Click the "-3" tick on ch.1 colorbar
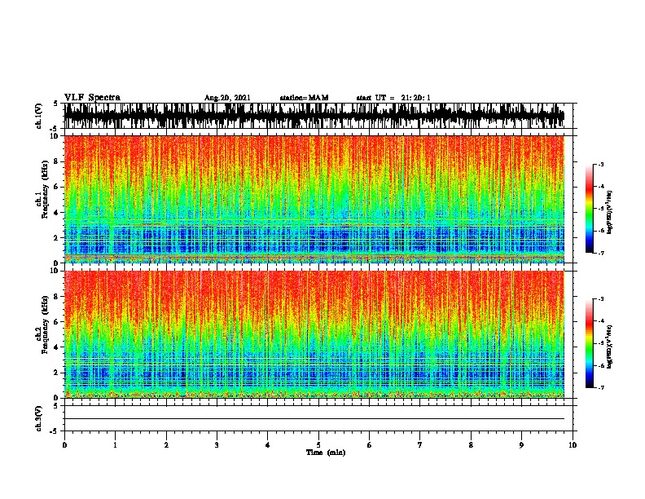645x499 pixels. 600,164
